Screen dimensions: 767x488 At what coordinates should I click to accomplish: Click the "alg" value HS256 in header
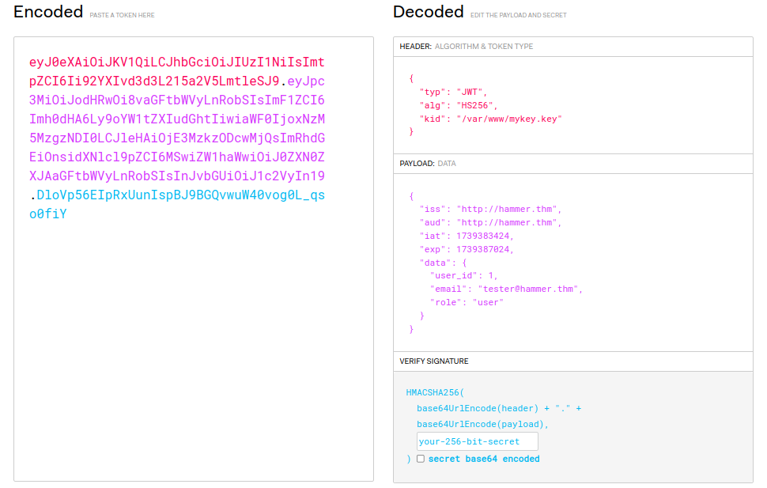(474, 106)
